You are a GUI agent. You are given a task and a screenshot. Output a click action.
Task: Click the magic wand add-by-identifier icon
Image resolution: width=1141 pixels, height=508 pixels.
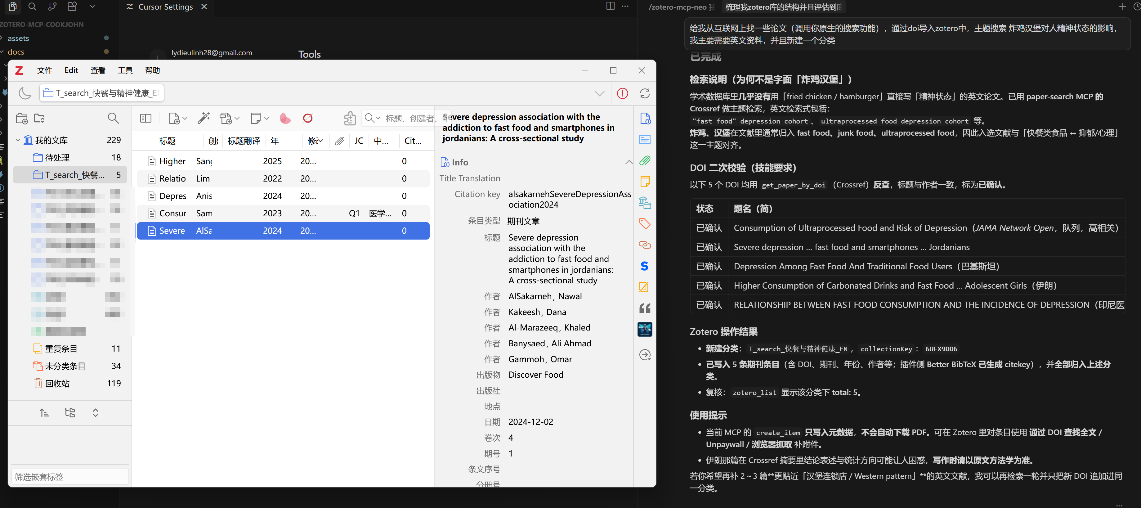(203, 118)
